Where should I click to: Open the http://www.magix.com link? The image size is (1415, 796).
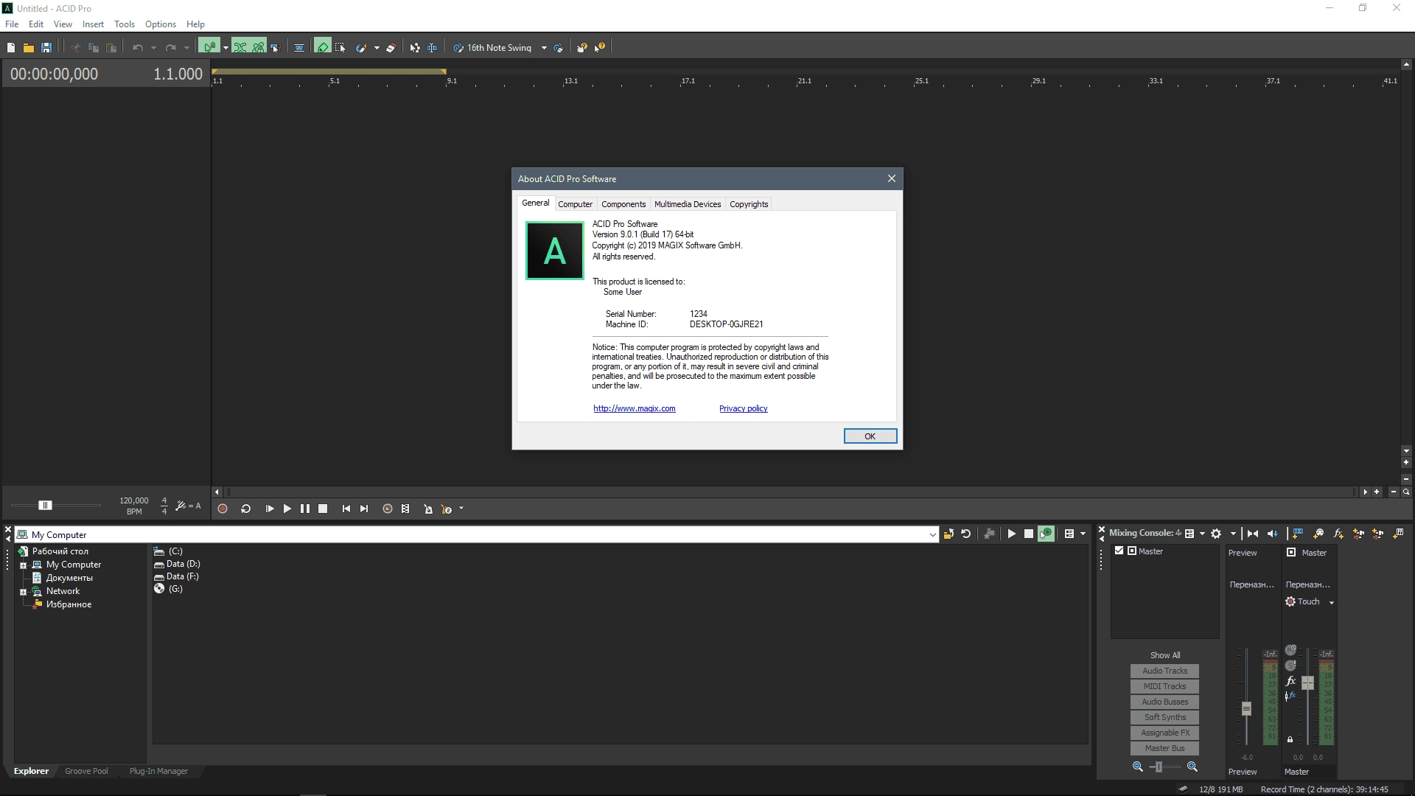click(x=635, y=408)
